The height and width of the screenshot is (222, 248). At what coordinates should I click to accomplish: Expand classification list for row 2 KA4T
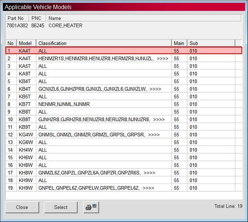pos(162,59)
